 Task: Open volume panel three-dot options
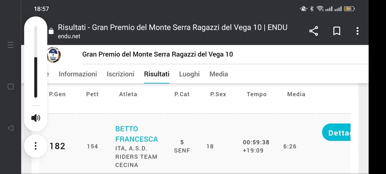[x=36, y=146]
